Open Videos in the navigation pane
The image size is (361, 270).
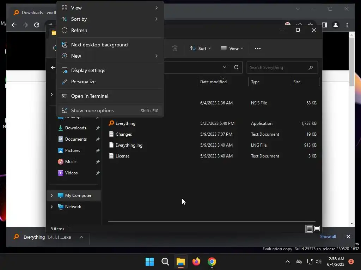71,173
